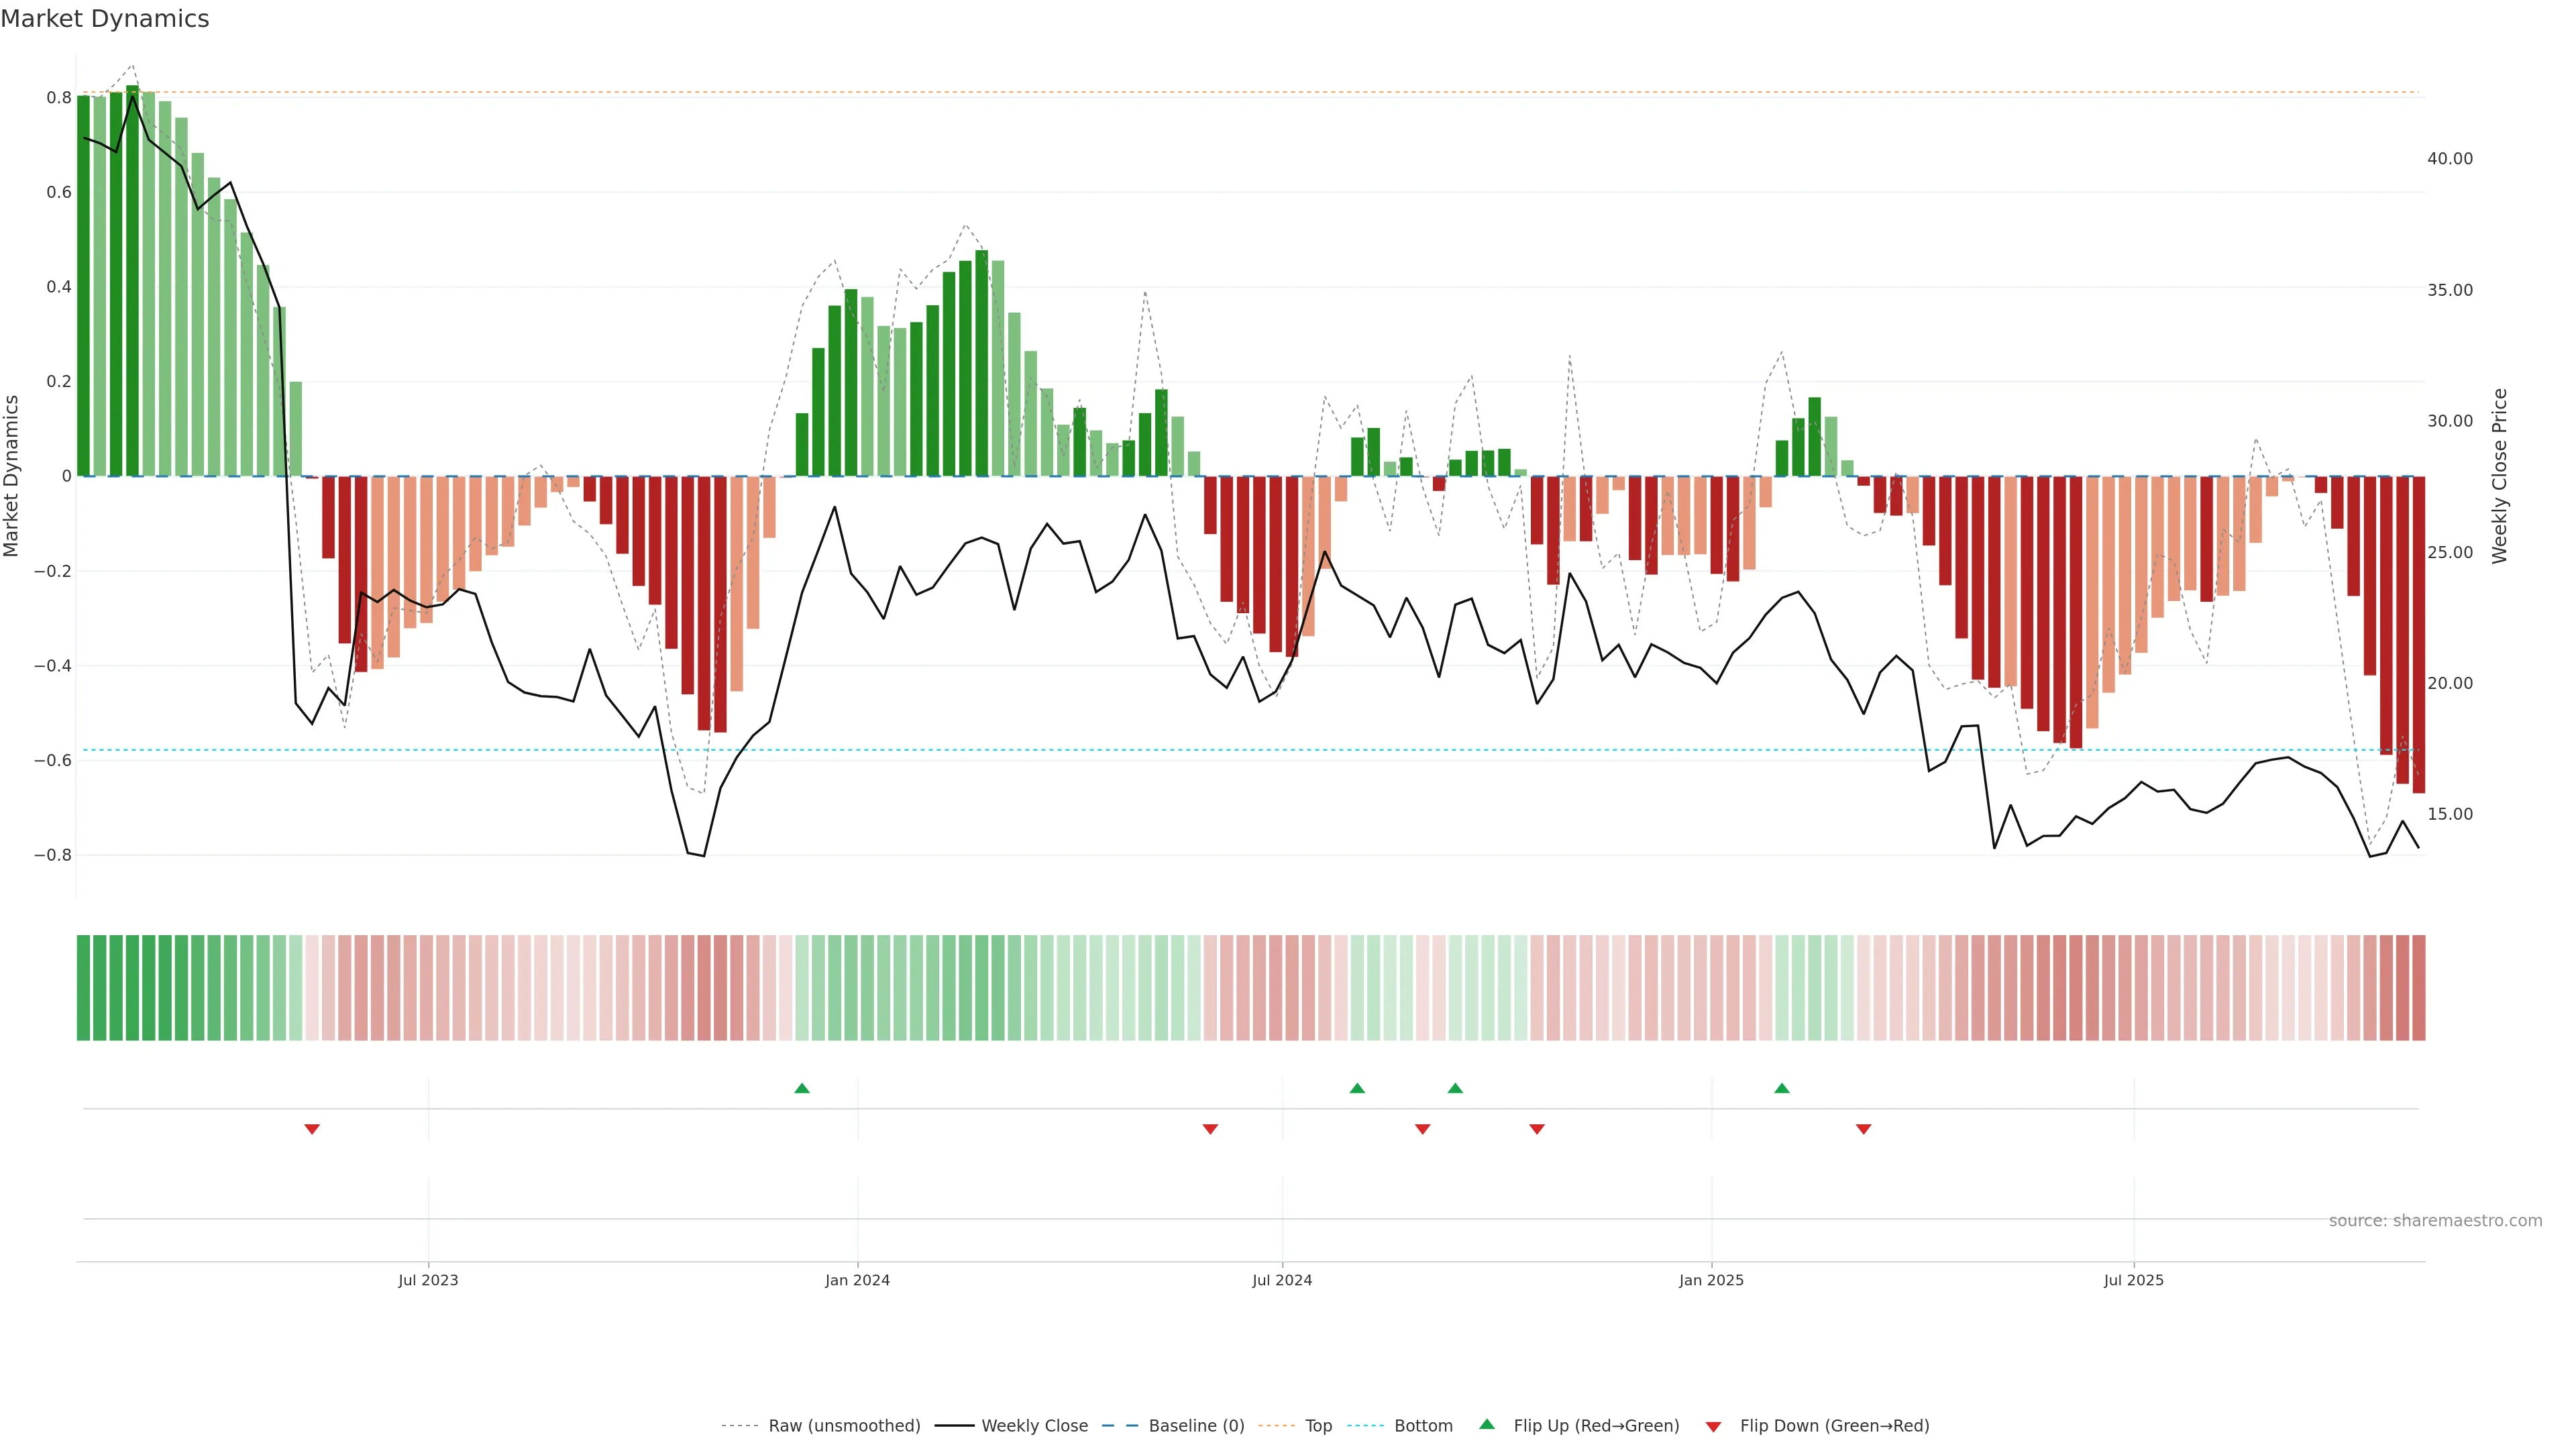Click the first red flip-down marker before Jul 2023

pyautogui.click(x=312, y=1129)
